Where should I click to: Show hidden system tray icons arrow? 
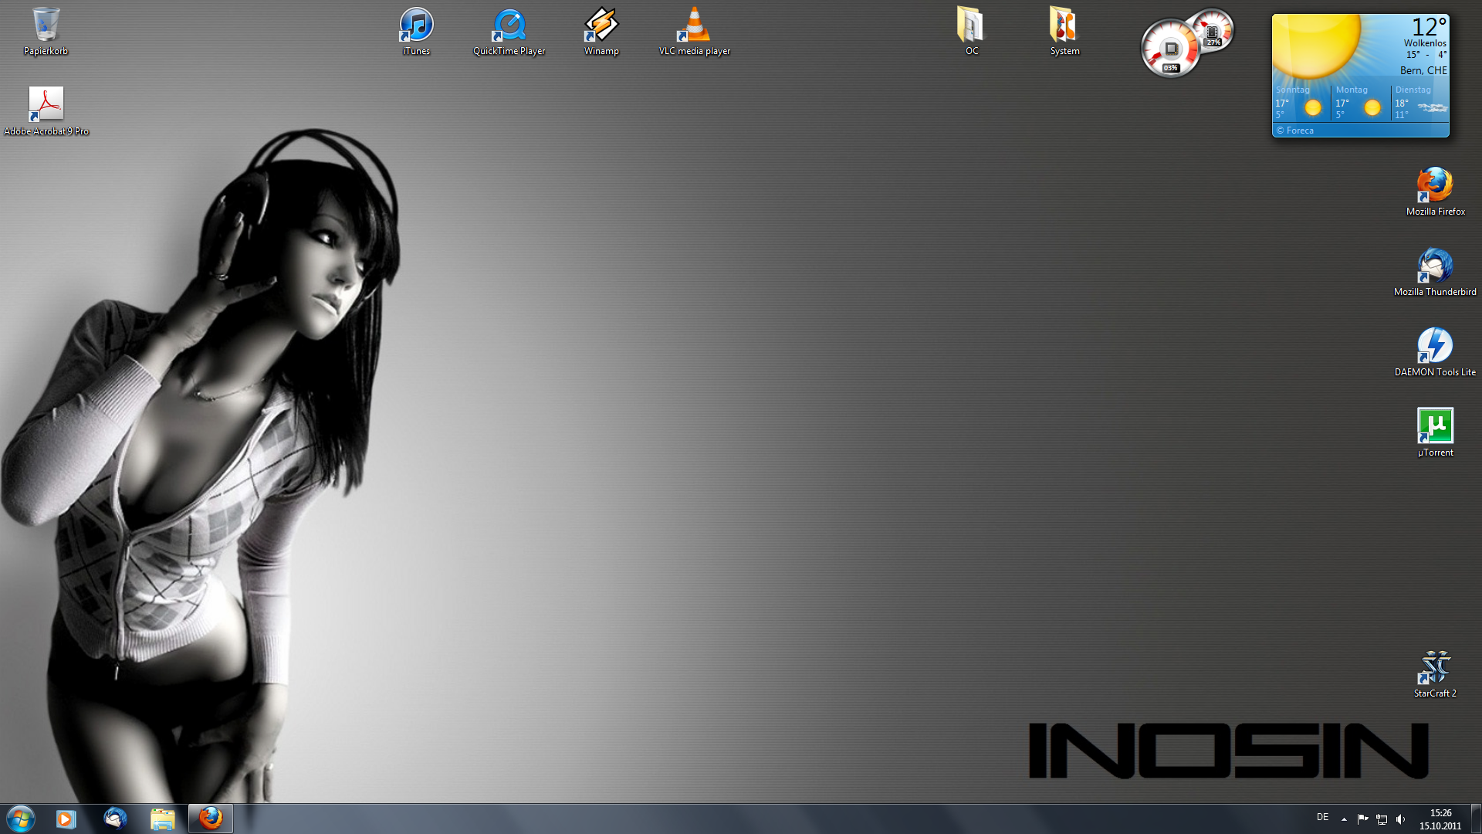[1344, 819]
